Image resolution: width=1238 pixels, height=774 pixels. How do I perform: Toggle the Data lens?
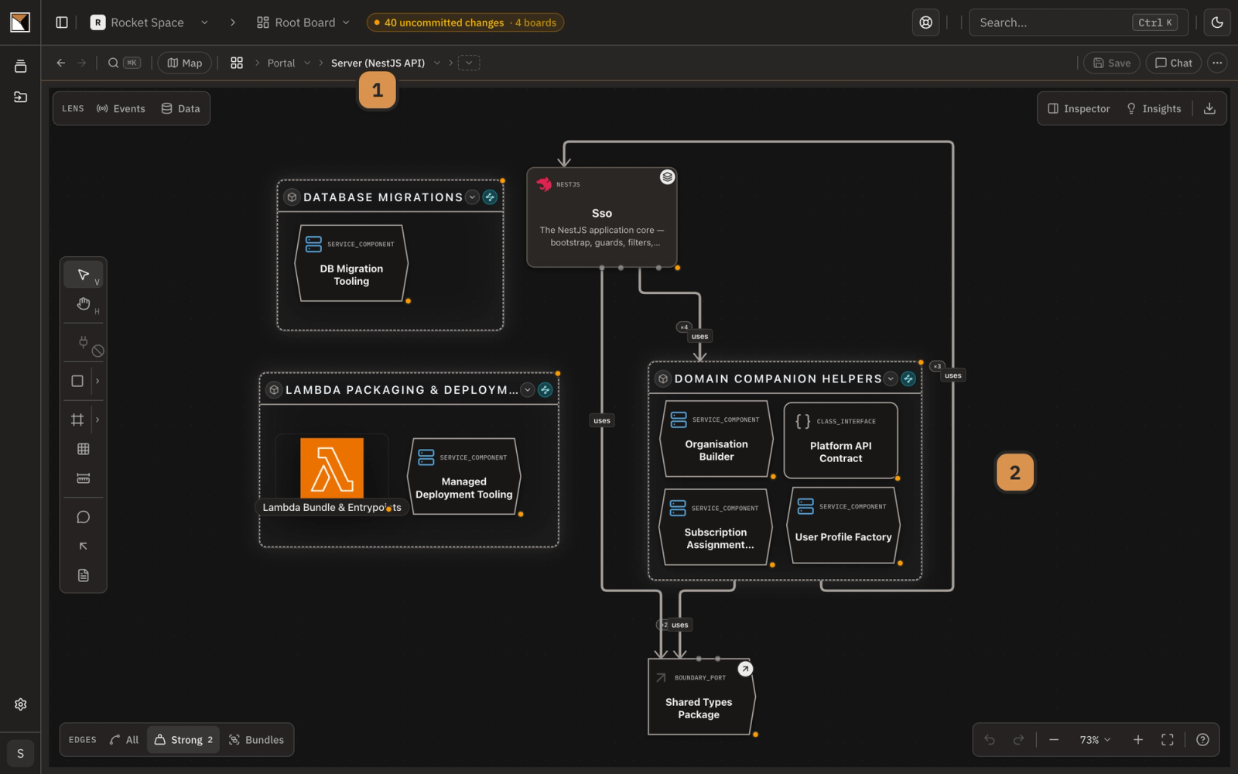[x=180, y=108]
